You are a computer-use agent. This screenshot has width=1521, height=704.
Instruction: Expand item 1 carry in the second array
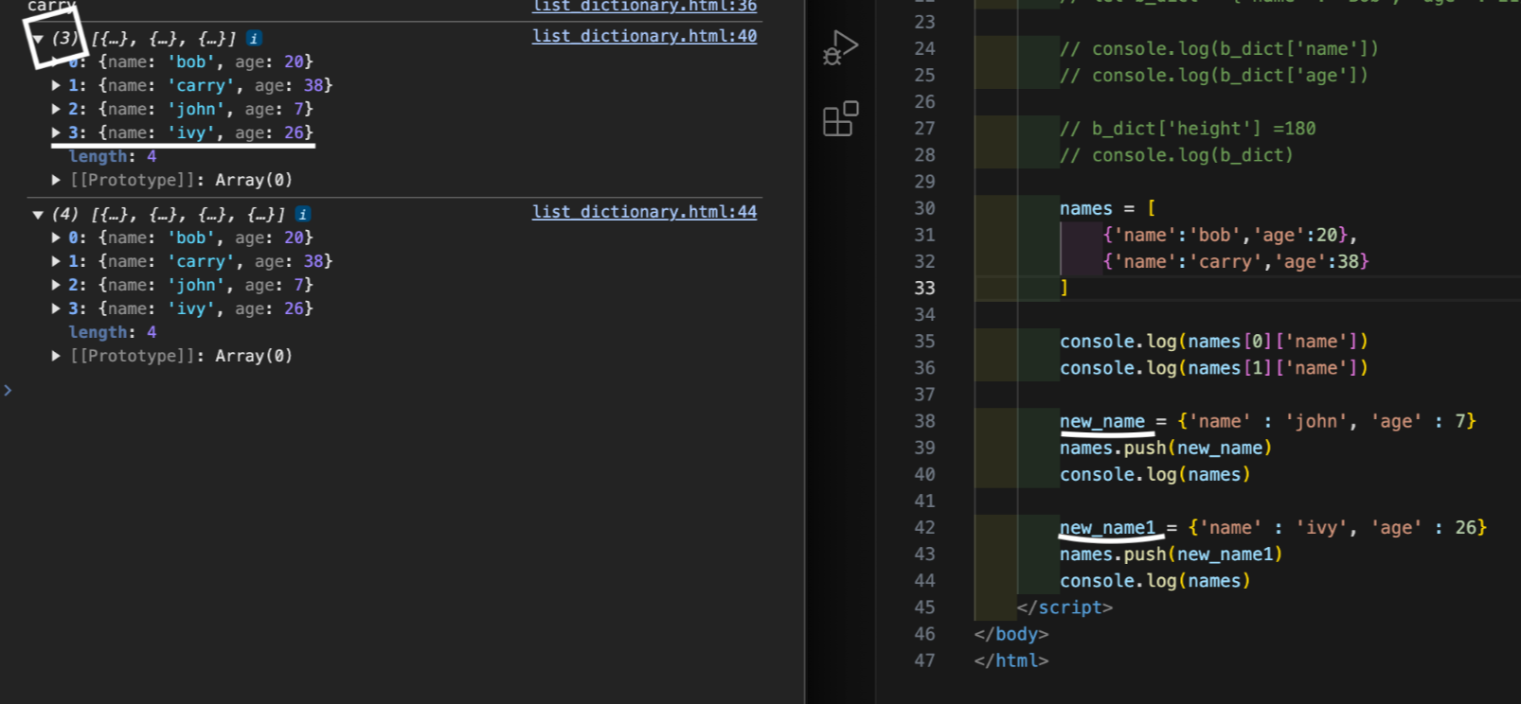pyautogui.click(x=56, y=261)
